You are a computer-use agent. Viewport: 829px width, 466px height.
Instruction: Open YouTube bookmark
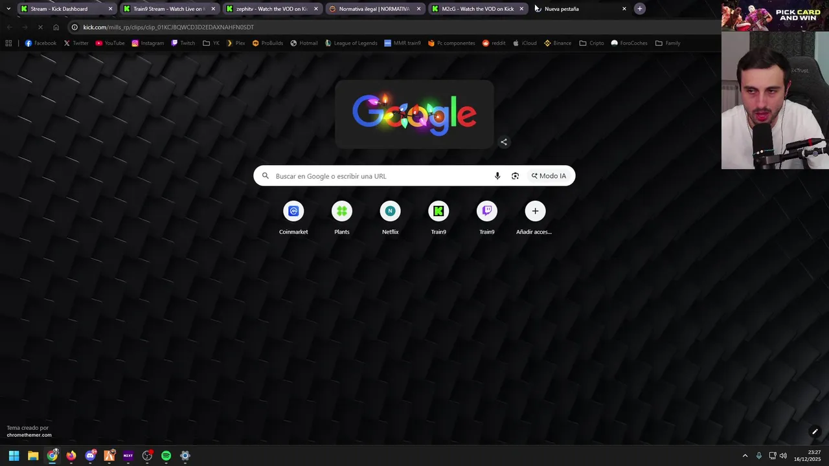coord(110,43)
